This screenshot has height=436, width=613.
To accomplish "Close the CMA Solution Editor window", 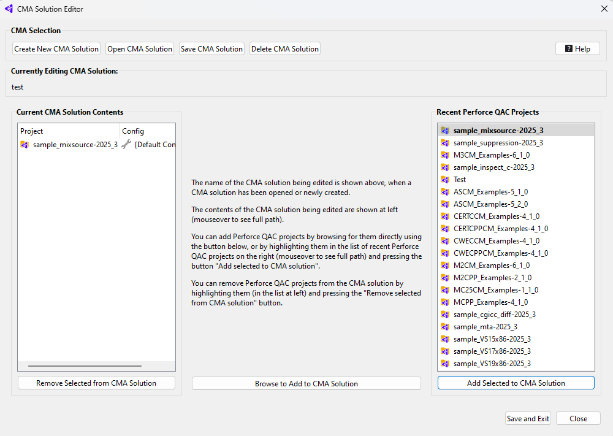I will coord(604,9).
